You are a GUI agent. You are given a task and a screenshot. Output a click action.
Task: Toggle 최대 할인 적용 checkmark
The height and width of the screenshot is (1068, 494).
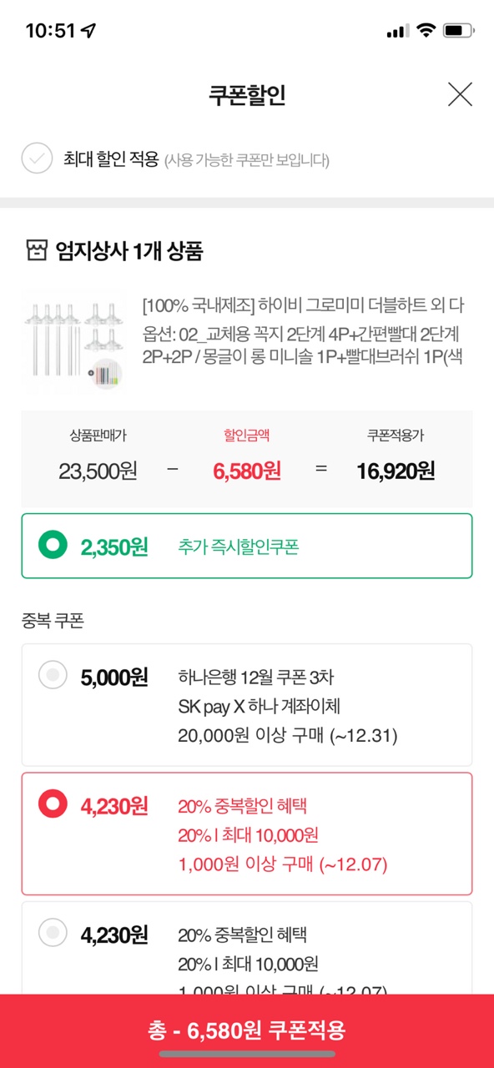point(37,158)
